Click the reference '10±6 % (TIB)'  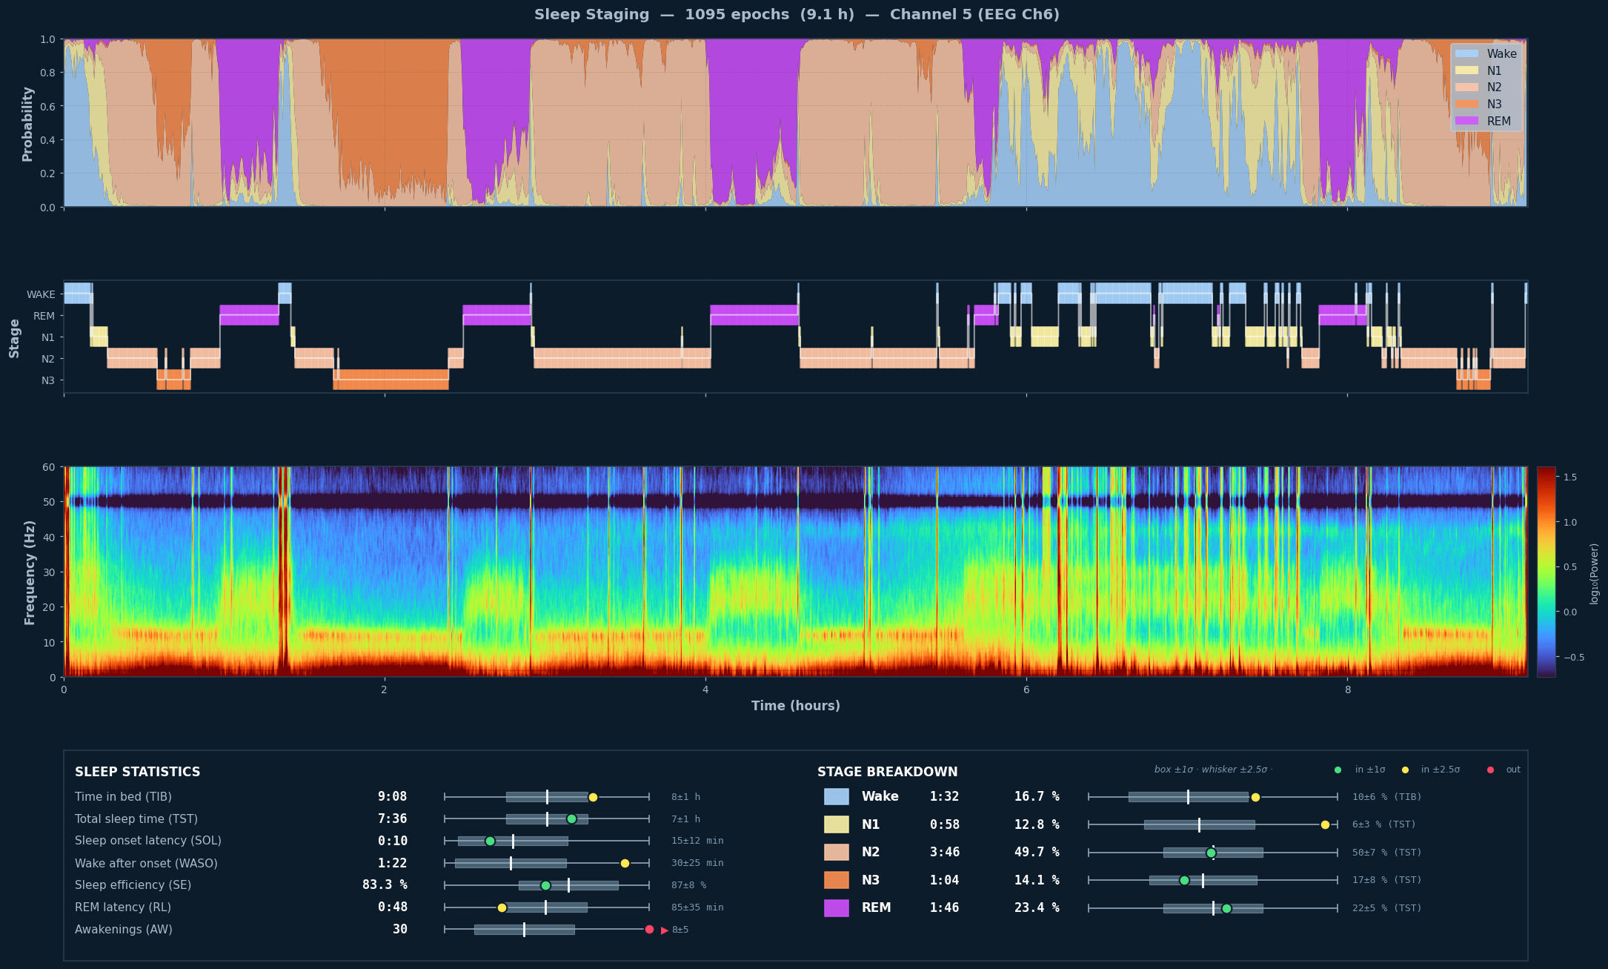(x=1387, y=797)
